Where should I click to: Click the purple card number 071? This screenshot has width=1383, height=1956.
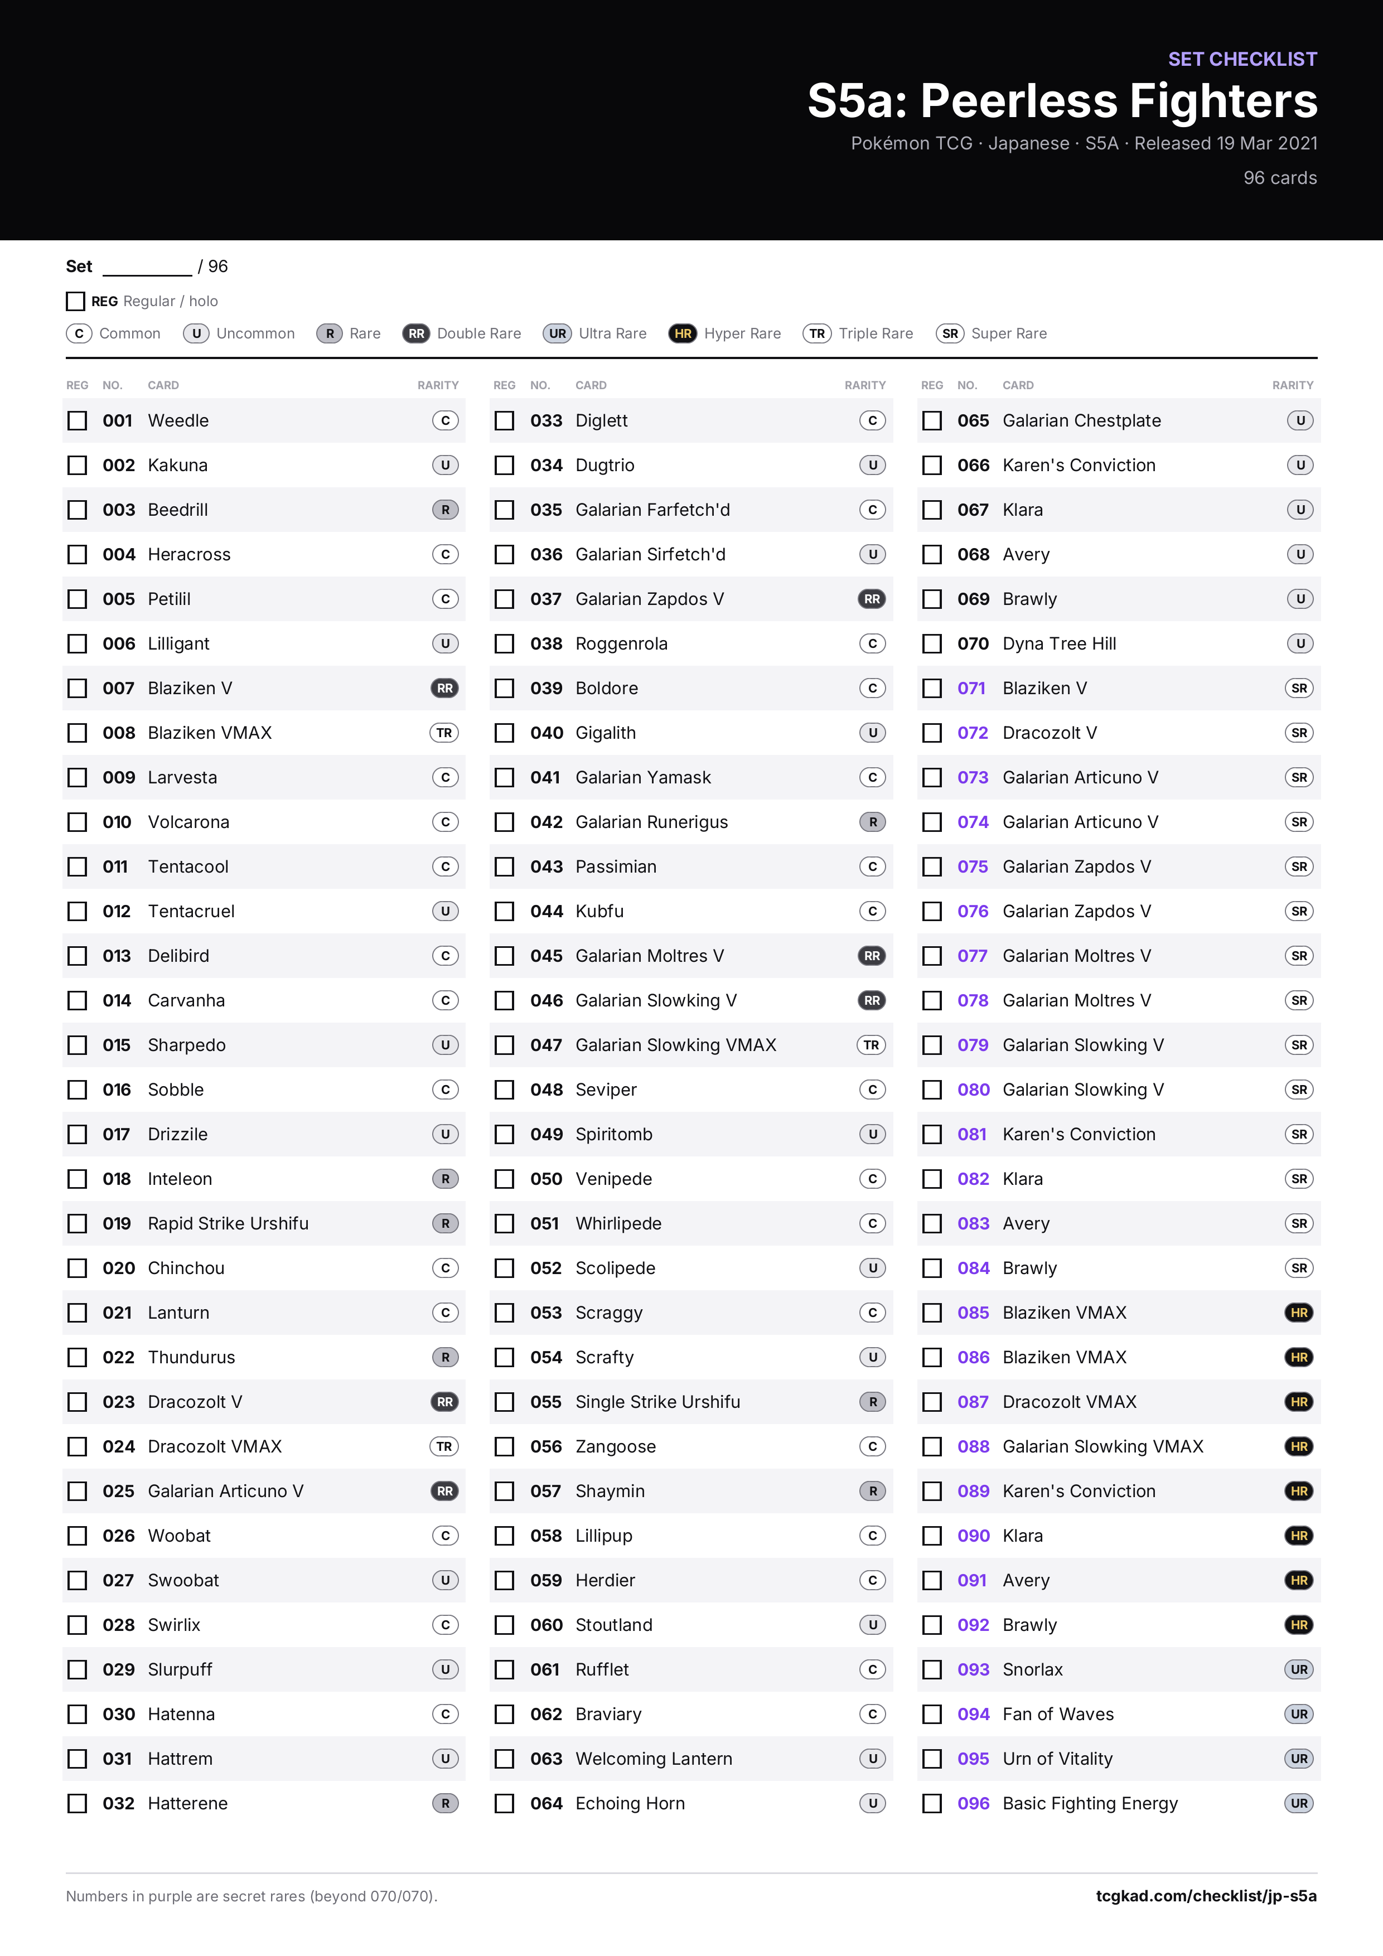point(970,687)
